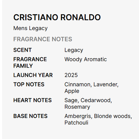Select the 2025 launch year value
Viewport: 139px width, 139px height.
point(71,75)
